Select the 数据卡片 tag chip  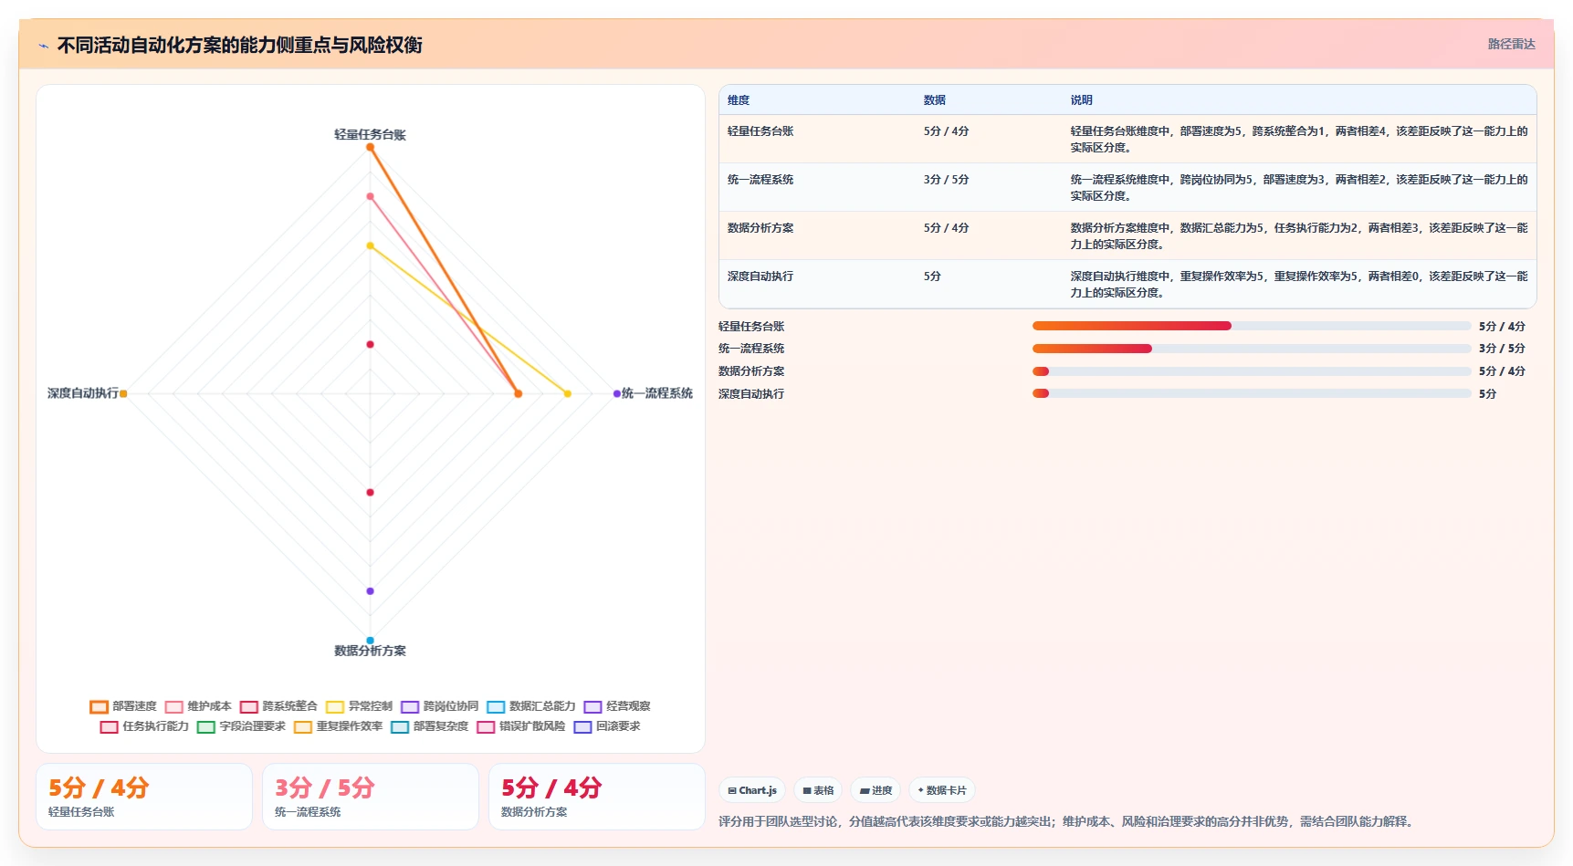pyautogui.click(x=942, y=790)
